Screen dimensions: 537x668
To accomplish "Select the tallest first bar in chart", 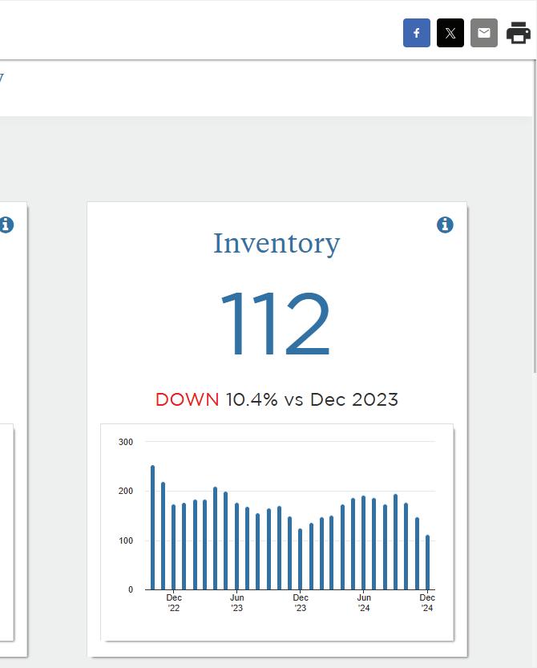I will [153, 528].
